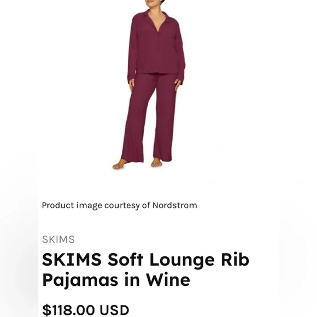Click the word Pajamas in the product title

80,280
